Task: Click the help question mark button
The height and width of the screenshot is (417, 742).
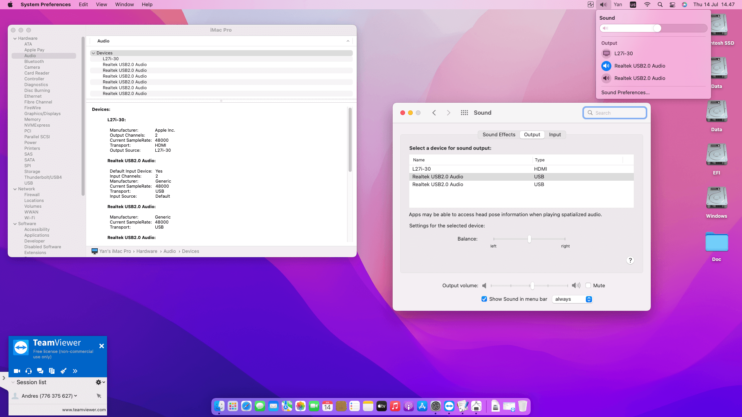Action: click(x=630, y=261)
